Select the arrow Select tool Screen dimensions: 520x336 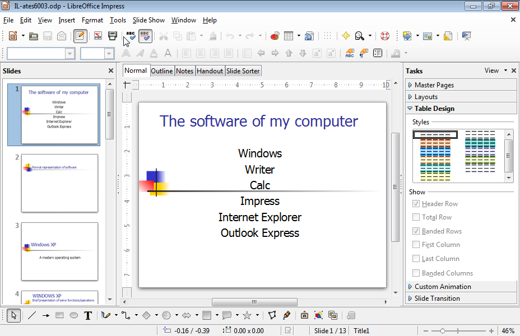(x=14, y=315)
